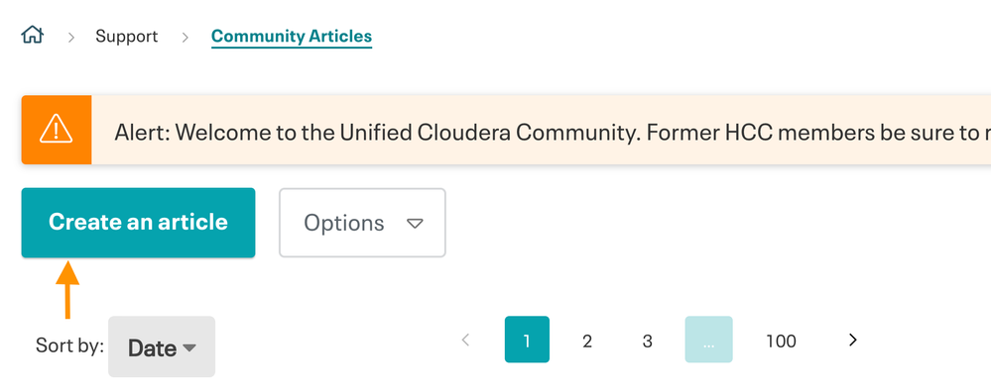The width and height of the screenshot is (991, 391).
Task: Click the Create an article button
Action: pos(139,223)
